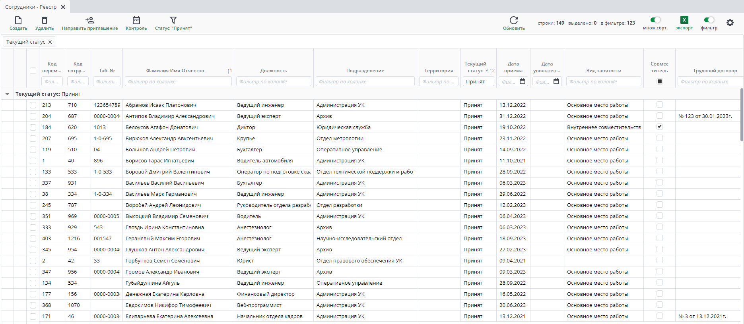Viewport: 744px width, 324px height.
Task: Select all rows with header checkbox
Action: click(x=33, y=71)
